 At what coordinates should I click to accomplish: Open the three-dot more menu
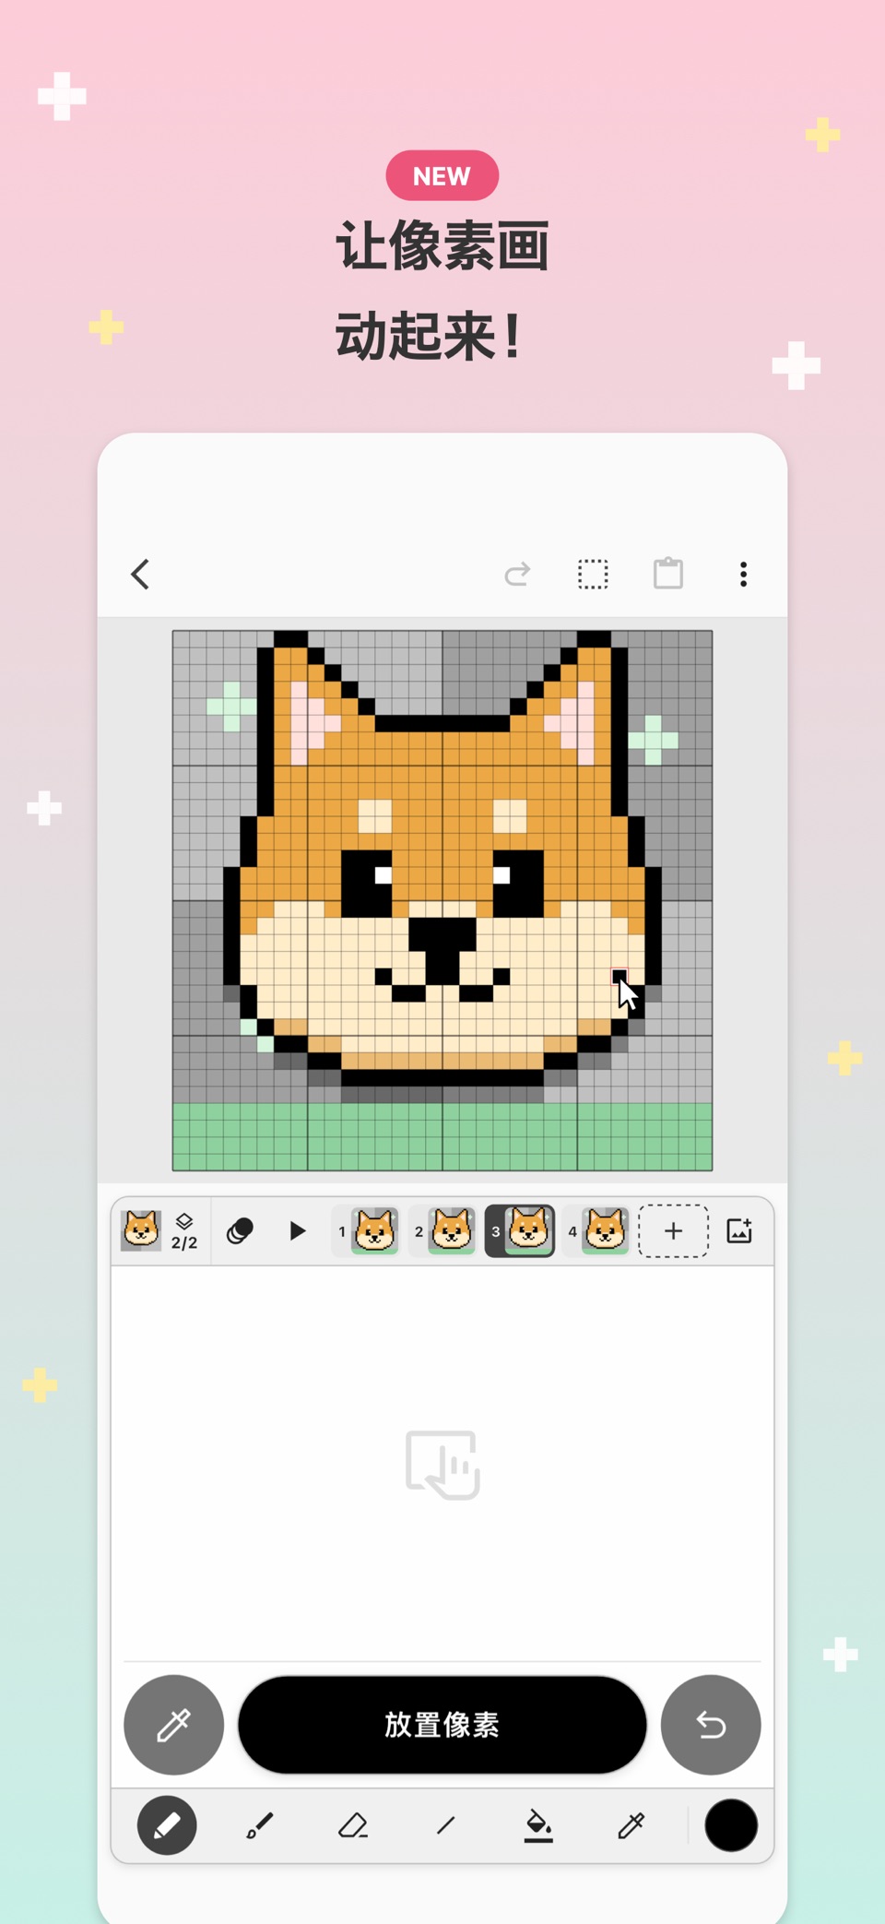[744, 575]
